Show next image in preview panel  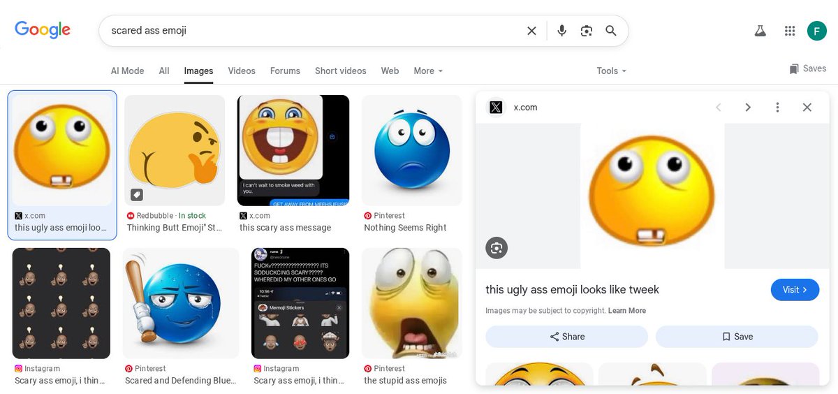748,107
